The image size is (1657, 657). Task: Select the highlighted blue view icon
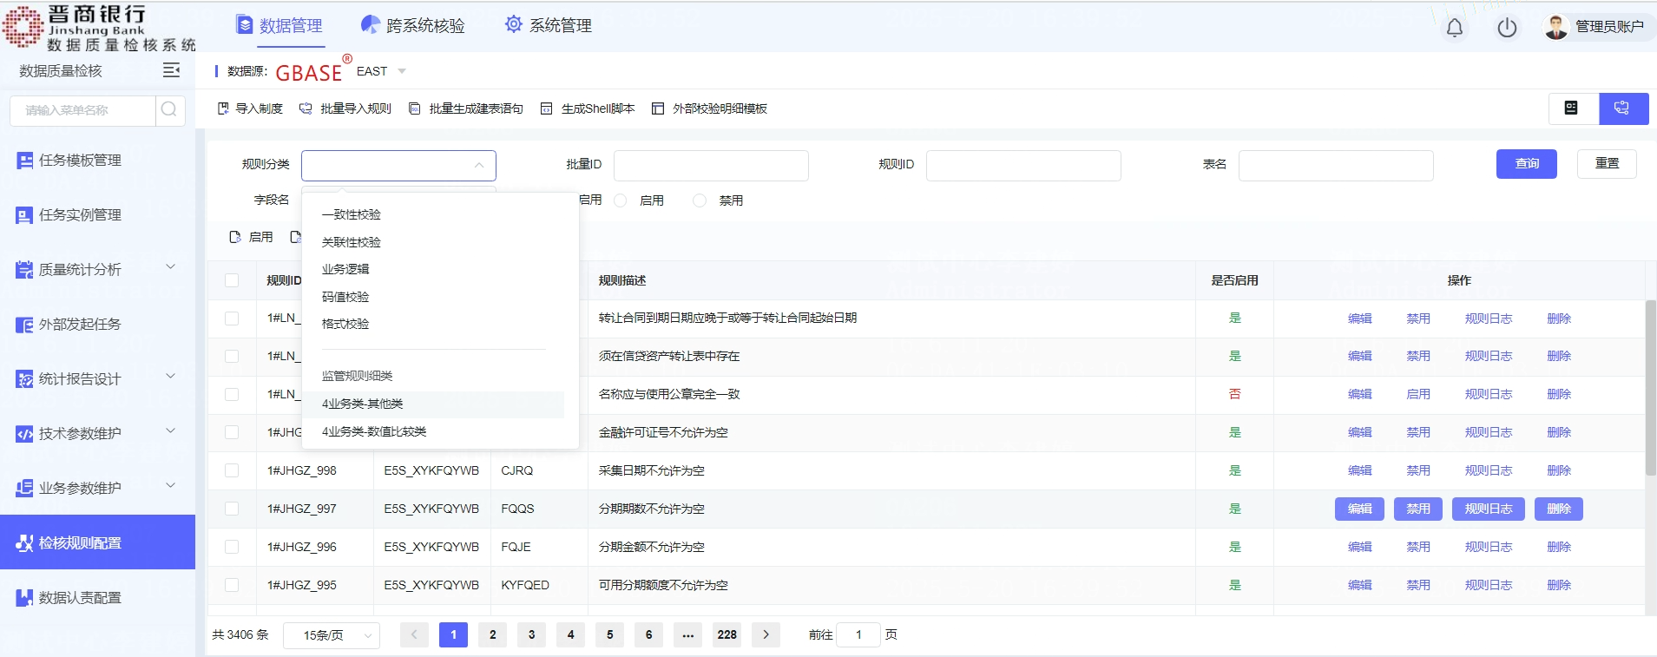1623,108
